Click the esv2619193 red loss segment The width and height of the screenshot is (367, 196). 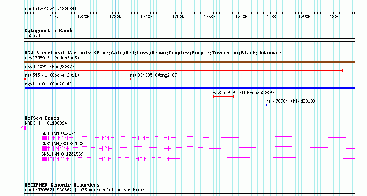223,97
